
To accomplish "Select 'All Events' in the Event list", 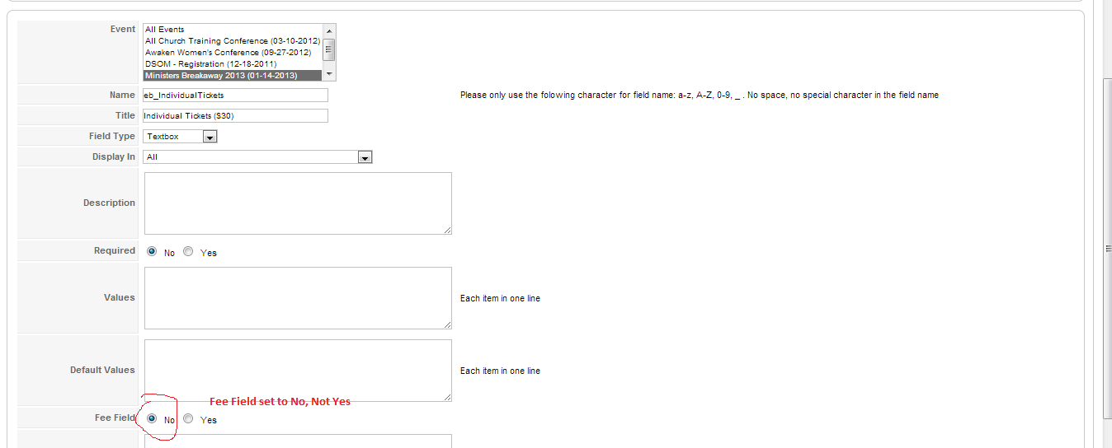I will click(233, 30).
